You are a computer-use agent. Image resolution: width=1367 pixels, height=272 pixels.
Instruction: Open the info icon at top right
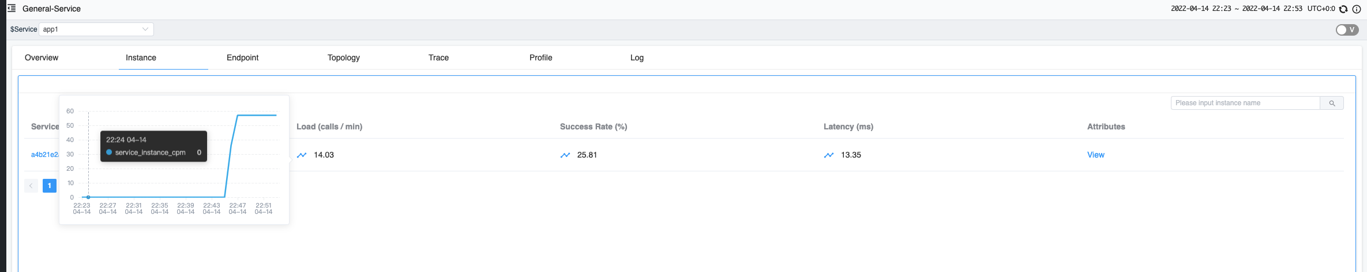(1357, 9)
